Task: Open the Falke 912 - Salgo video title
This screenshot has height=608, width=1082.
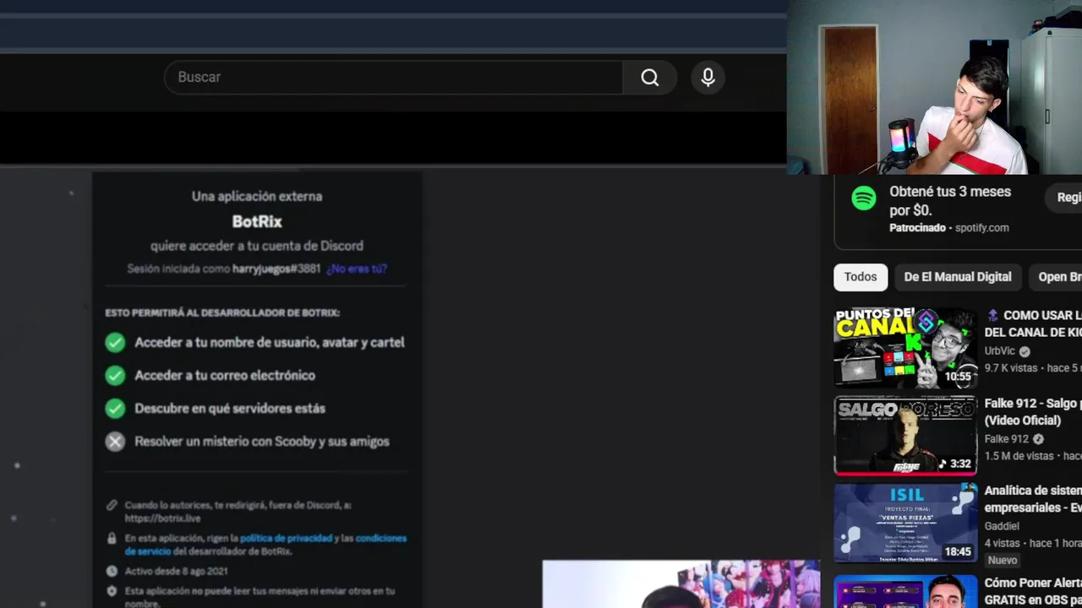Action: pos(1032,412)
